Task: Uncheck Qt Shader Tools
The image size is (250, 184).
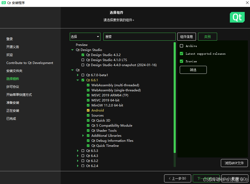Action: coord(88,131)
